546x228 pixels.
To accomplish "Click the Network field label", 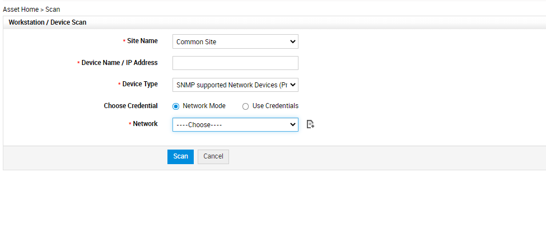I will tap(145, 124).
